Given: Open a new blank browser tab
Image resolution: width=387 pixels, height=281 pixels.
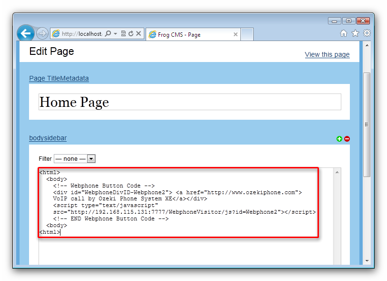Looking at the screenshot, I should click(247, 34).
